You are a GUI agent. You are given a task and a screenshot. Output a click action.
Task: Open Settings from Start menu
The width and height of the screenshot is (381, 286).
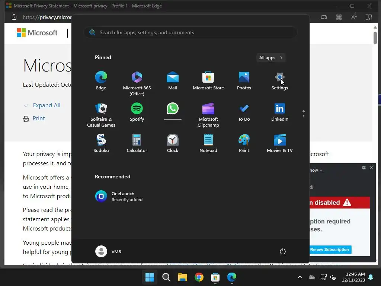pyautogui.click(x=280, y=81)
